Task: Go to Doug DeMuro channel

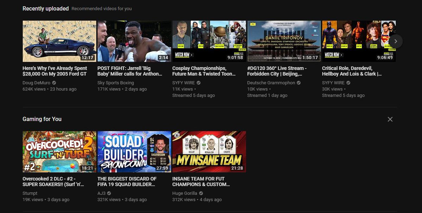Action: 36,83
